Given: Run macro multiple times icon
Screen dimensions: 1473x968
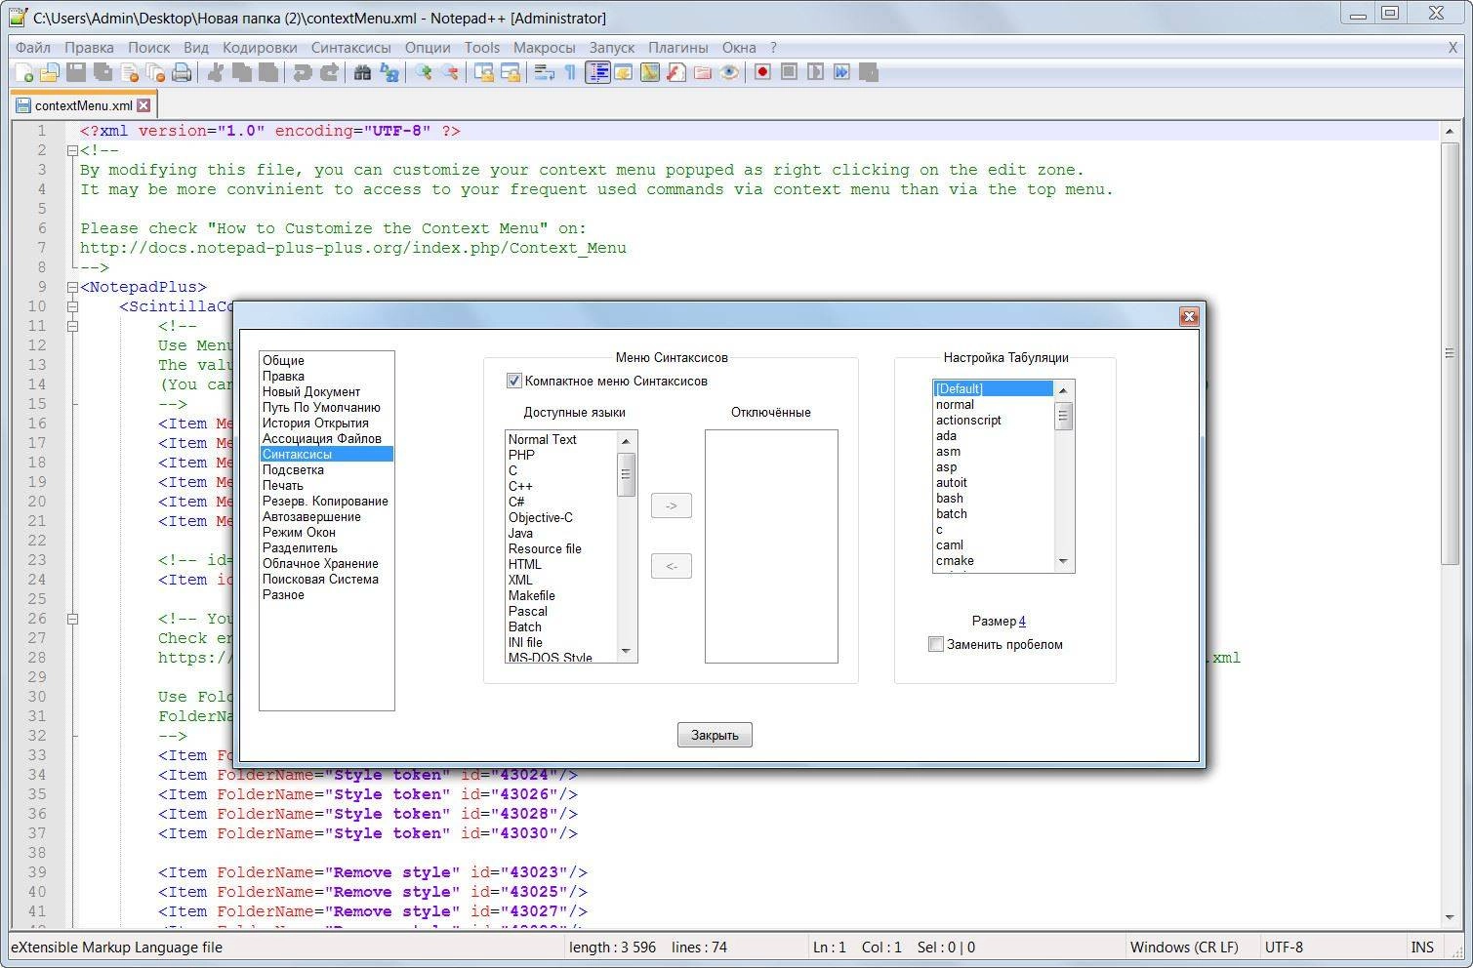Looking at the screenshot, I should tap(841, 72).
